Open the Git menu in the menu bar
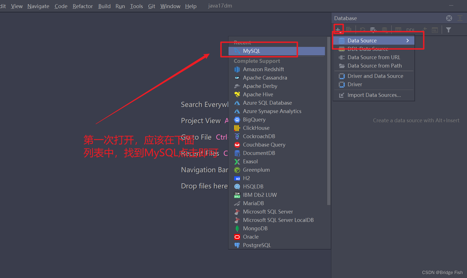467x278 pixels. coord(152,6)
